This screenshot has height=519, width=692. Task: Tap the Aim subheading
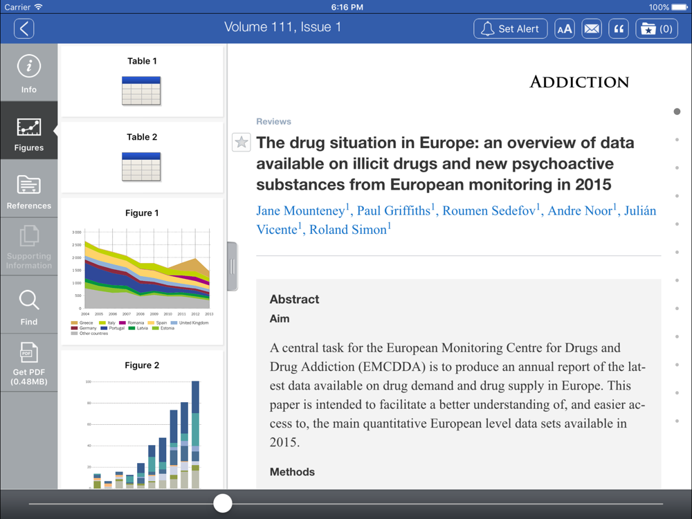coord(280,318)
